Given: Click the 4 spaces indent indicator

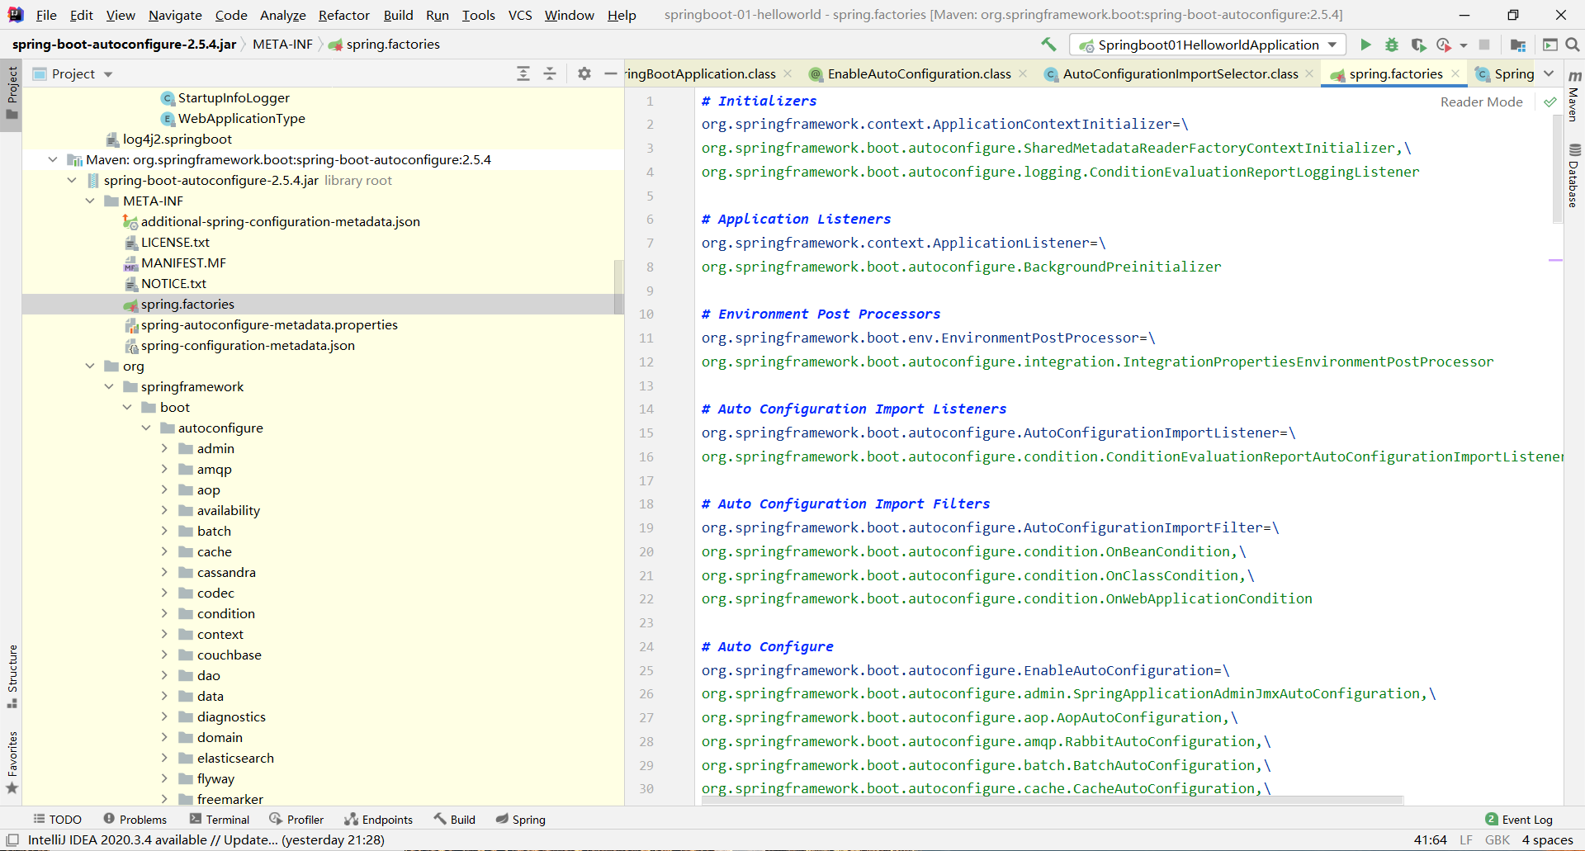Looking at the screenshot, I should (1547, 840).
